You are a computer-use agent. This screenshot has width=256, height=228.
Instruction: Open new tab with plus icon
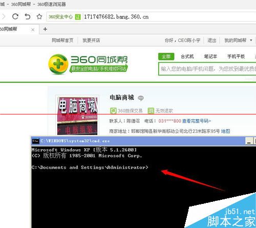point(45,29)
